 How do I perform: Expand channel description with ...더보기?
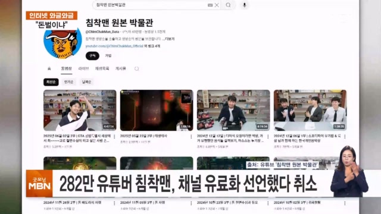pyautogui.click(x=168, y=39)
